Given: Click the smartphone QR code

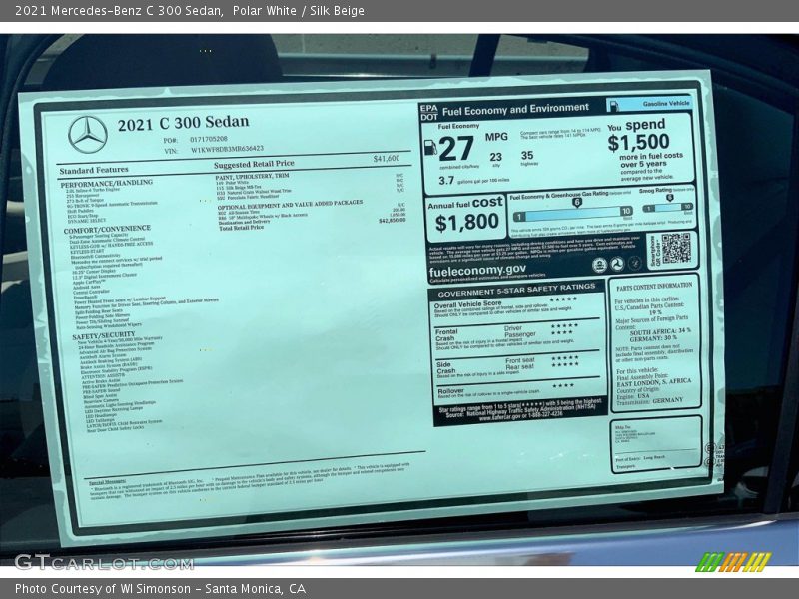Looking at the screenshot, I should pos(676,248).
